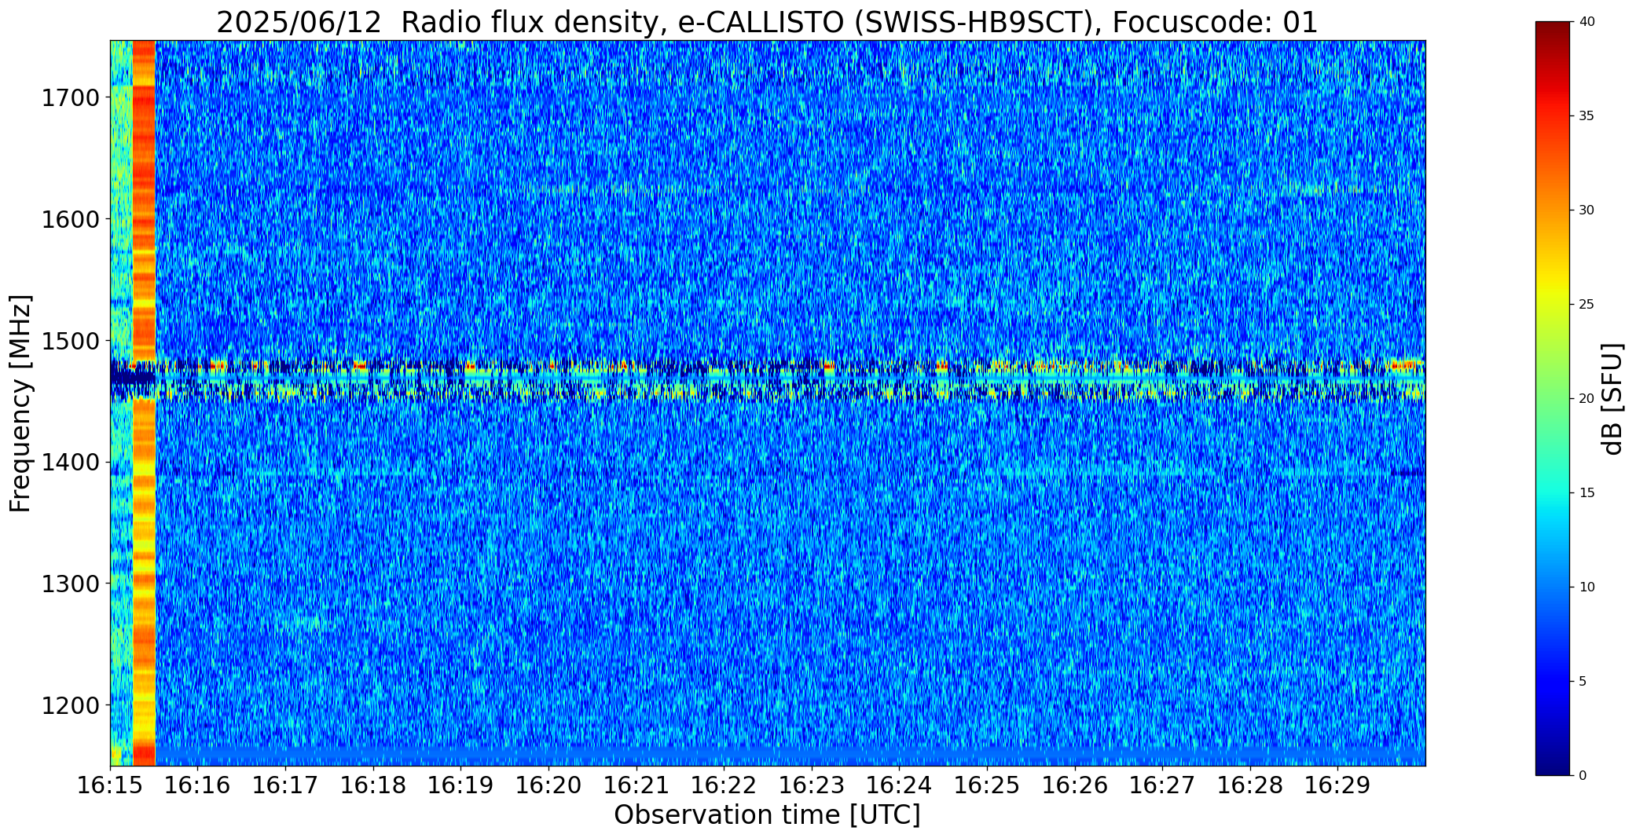This screenshot has height=838, width=1636.
Task: Click the colorbar tick label 30
Action: pyautogui.click(x=1586, y=210)
